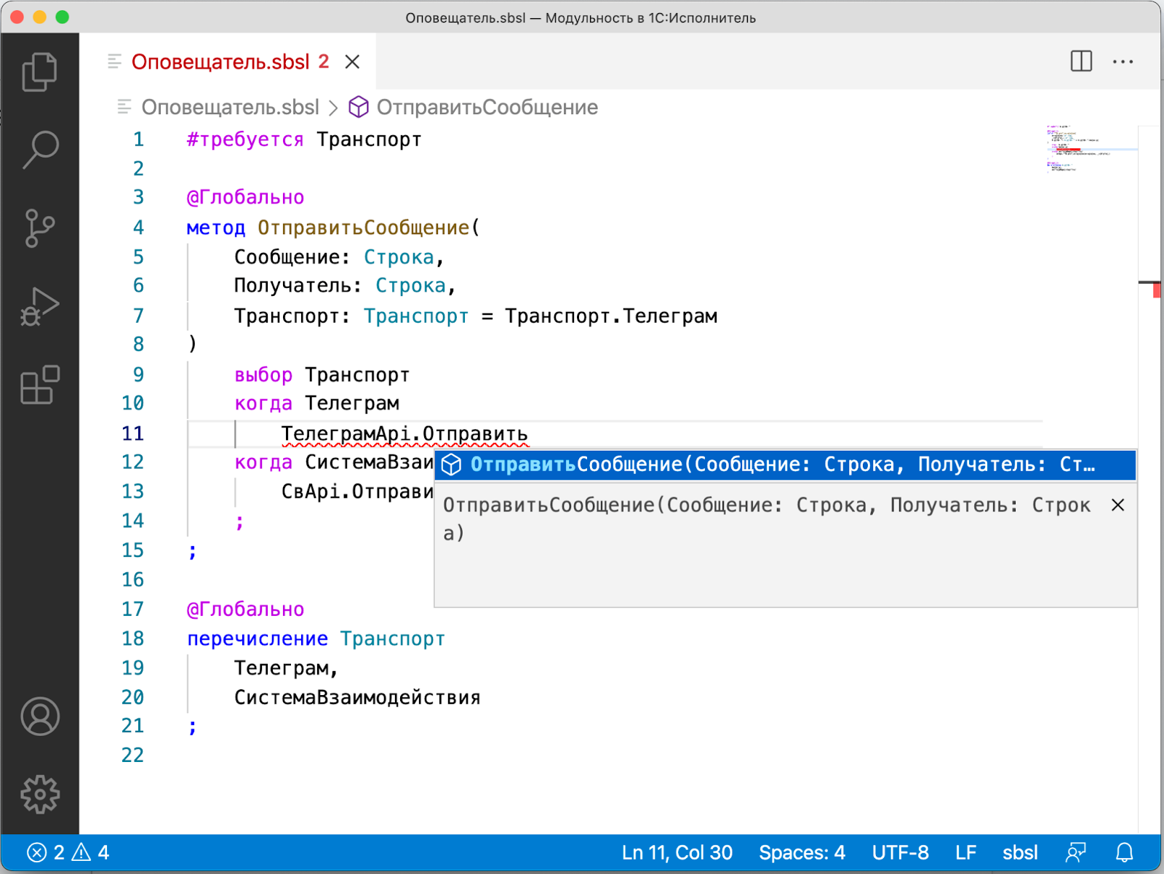Click Оповещатель.sbsl breadcrumb item
1164x874 pixels.
pos(230,108)
